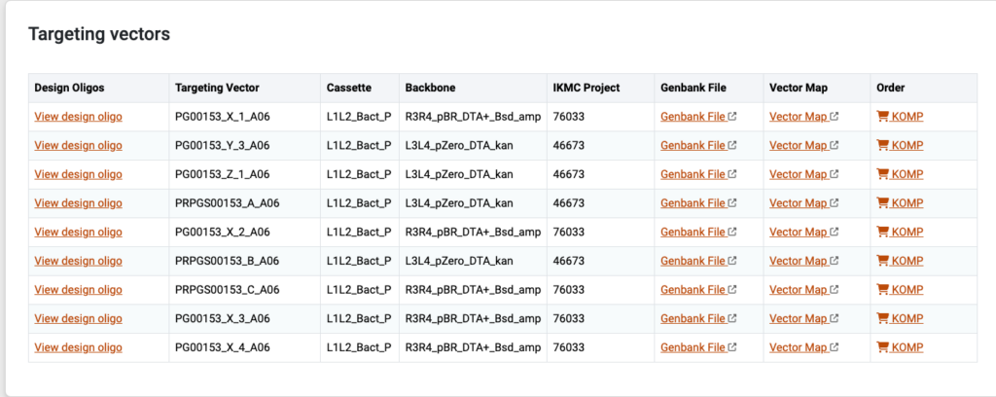Order KOMP for PG00153_X_3_A06

click(907, 319)
